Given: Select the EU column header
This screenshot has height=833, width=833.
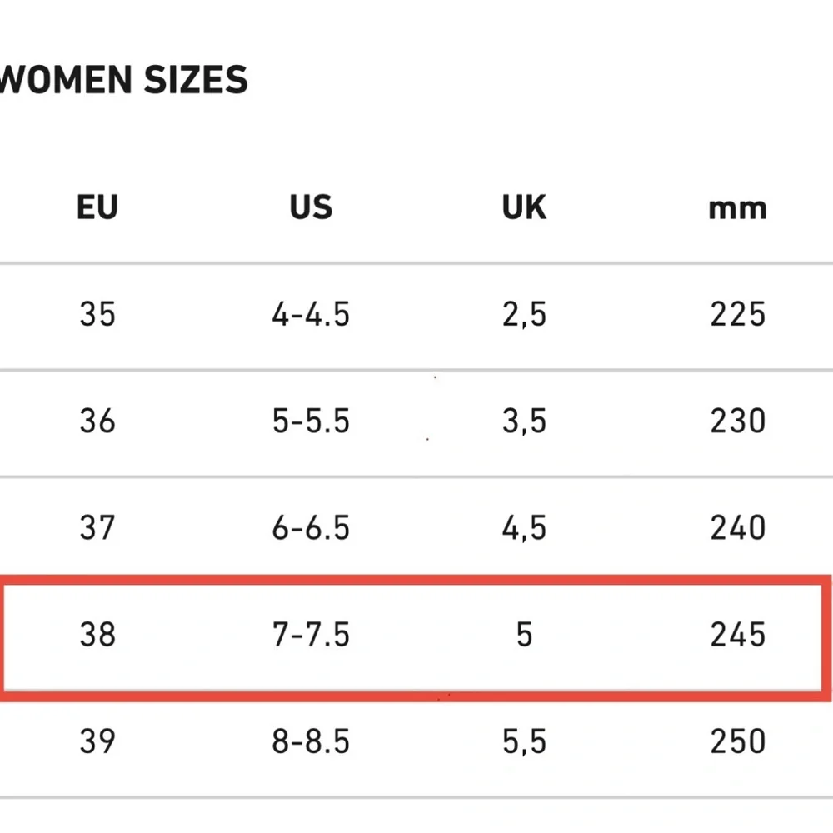Looking at the screenshot, I should pos(97,207).
